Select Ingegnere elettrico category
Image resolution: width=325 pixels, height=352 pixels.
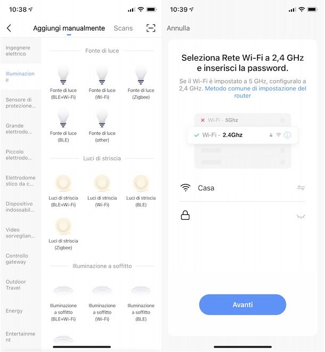pyautogui.click(x=20, y=51)
